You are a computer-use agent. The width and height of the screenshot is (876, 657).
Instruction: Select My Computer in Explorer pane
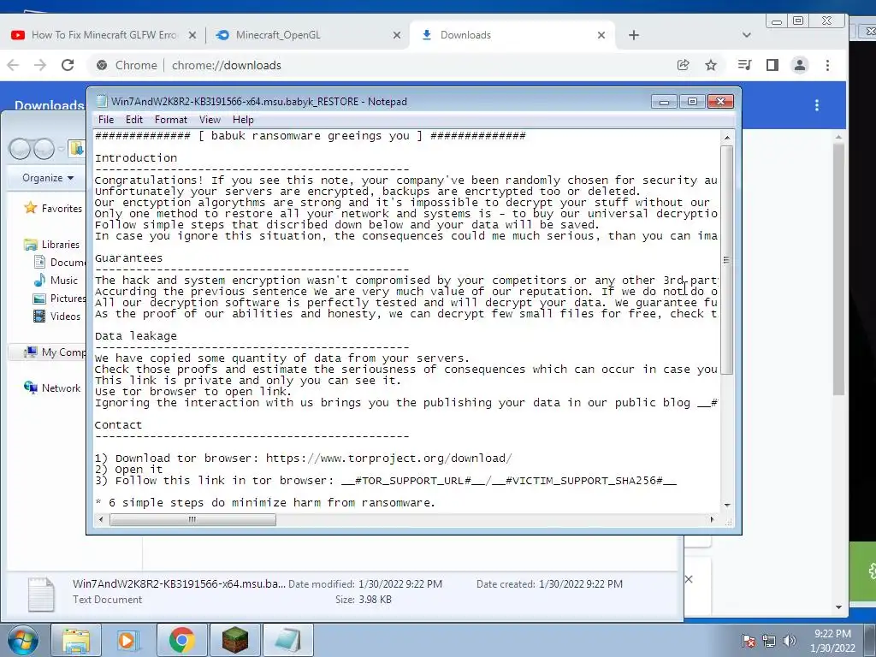[55, 352]
